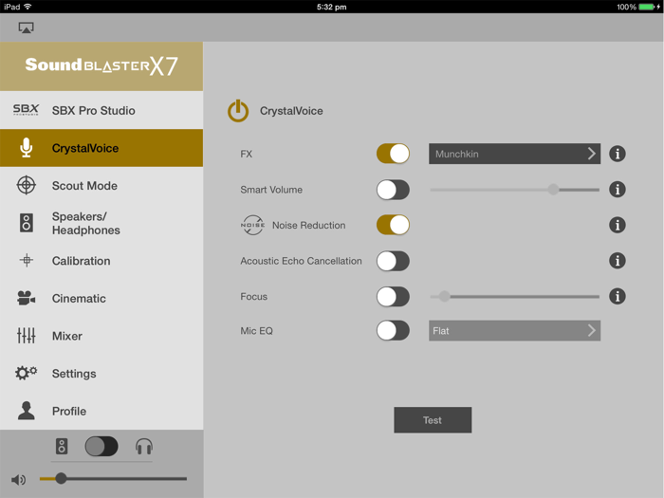The height and width of the screenshot is (498, 664).
Task: Mute via the volume speaker icon
Action: 19,480
